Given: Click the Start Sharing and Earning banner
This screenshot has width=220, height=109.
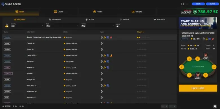Looking at the screenshot, I should [x=198, y=23].
